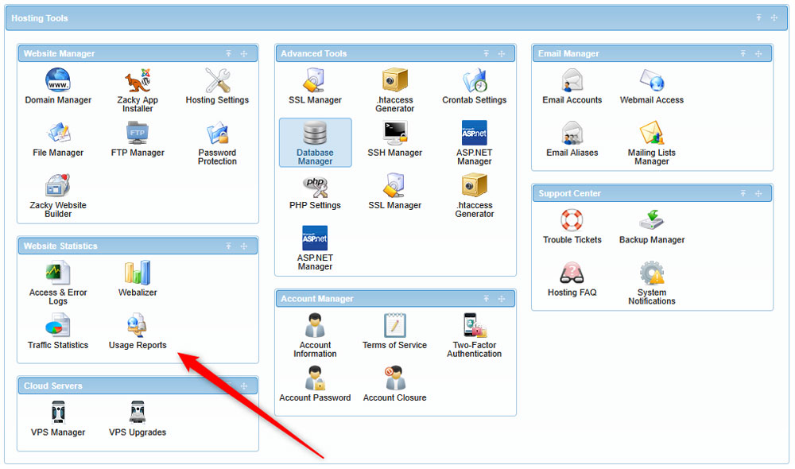Open Usage Reports
Screen dimensions: 795x469
[137, 330]
